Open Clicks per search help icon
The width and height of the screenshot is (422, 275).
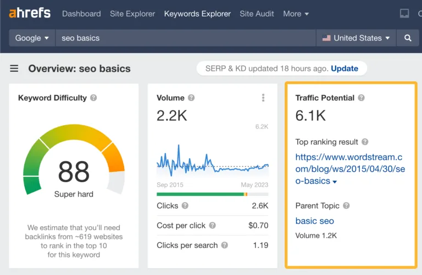pyautogui.click(x=224, y=245)
